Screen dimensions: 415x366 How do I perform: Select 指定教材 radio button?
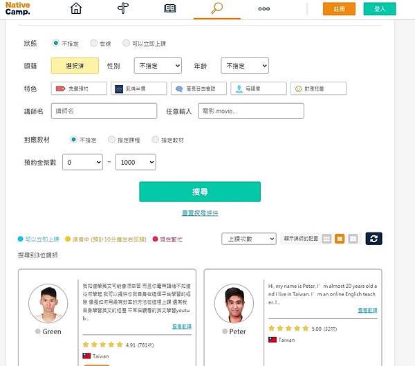pos(156,139)
